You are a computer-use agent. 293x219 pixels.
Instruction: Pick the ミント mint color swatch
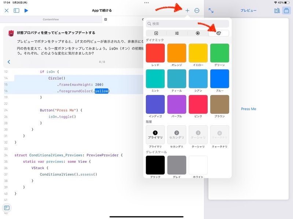click(155, 78)
